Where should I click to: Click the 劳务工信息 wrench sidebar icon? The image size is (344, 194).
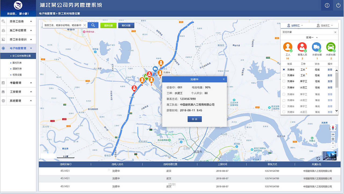(3, 21)
